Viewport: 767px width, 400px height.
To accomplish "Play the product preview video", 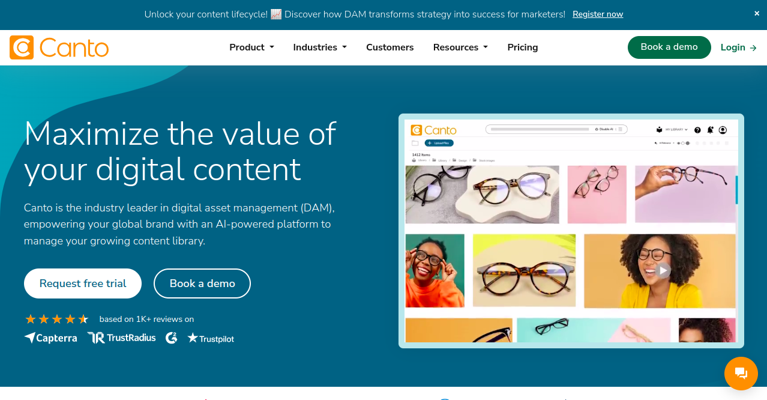I will [x=663, y=270].
